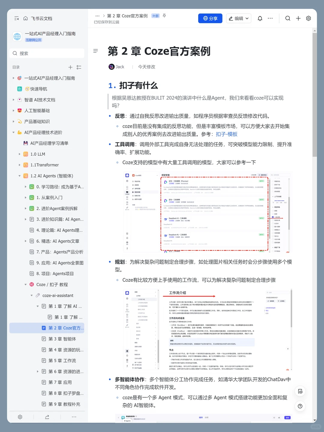Click the sidebar 搜索 input field
This screenshot has height=432, width=324.
click(47, 53)
